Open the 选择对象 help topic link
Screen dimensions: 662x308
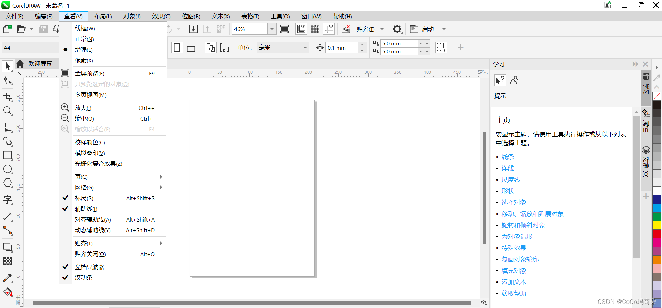coord(514,202)
